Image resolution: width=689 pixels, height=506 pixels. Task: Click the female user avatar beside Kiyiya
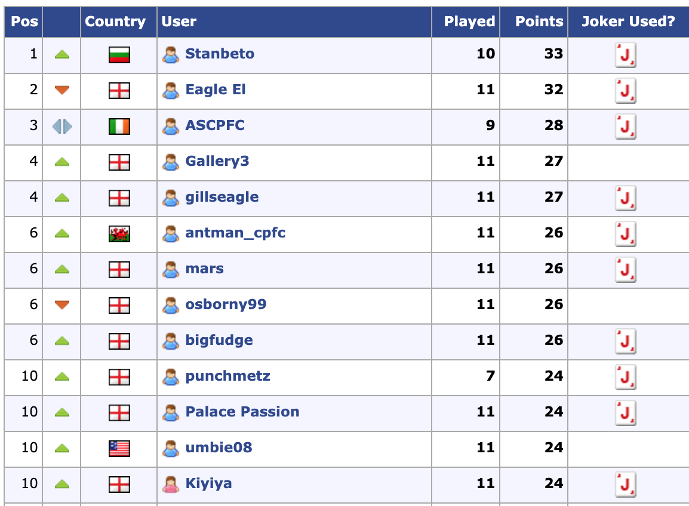171,484
